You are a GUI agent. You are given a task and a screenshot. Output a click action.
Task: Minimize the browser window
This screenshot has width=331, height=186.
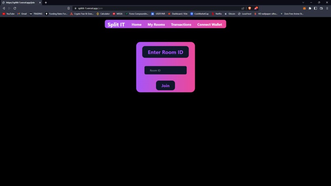point(311,2)
